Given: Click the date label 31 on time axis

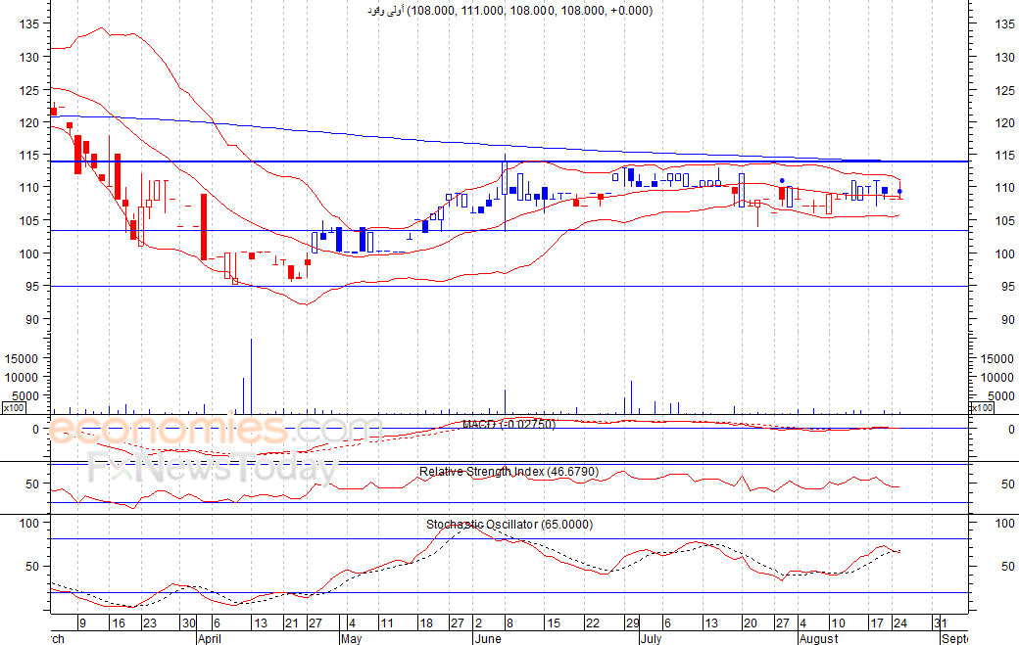Looking at the screenshot, I should (x=940, y=622).
